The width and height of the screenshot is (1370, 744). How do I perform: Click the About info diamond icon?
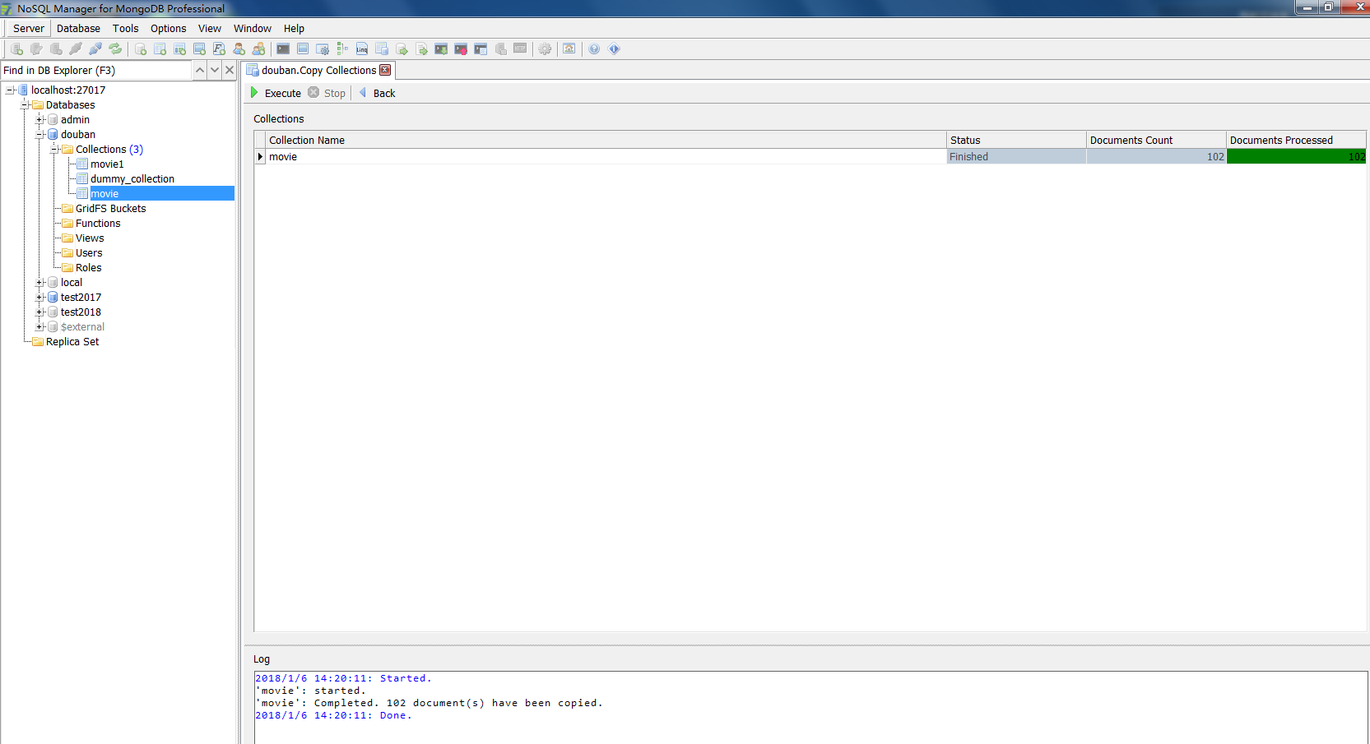click(x=614, y=49)
